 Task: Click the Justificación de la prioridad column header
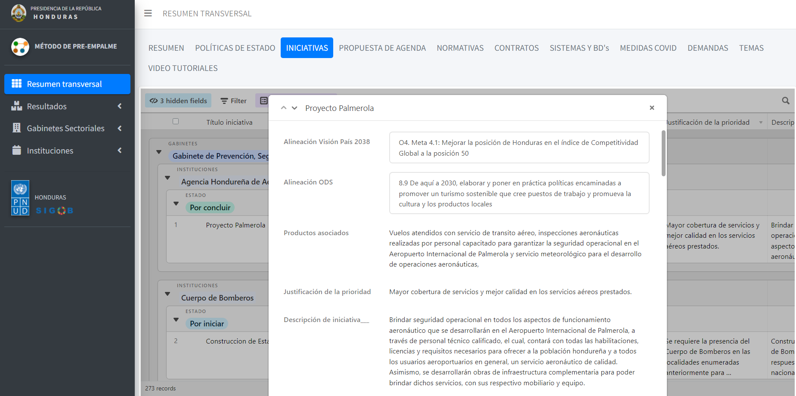[x=708, y=122]
